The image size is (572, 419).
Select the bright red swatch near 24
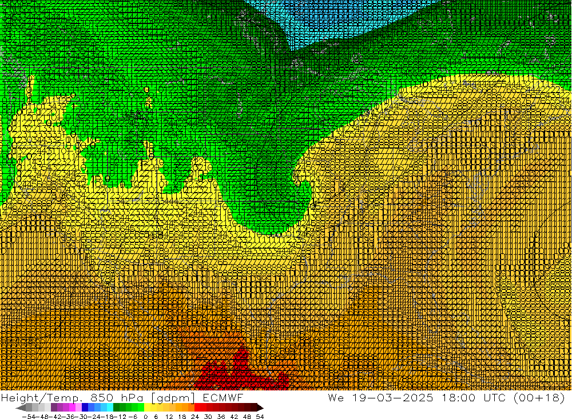tap(197, 408)
